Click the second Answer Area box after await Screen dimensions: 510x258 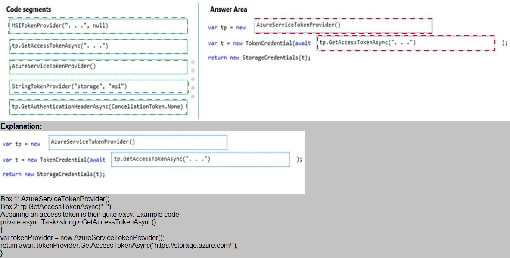[x=406, y=43]
